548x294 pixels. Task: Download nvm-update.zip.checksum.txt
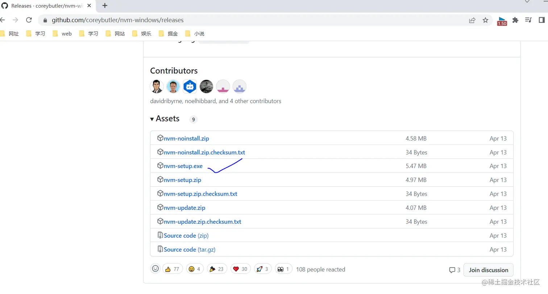(x=203, y=221)
